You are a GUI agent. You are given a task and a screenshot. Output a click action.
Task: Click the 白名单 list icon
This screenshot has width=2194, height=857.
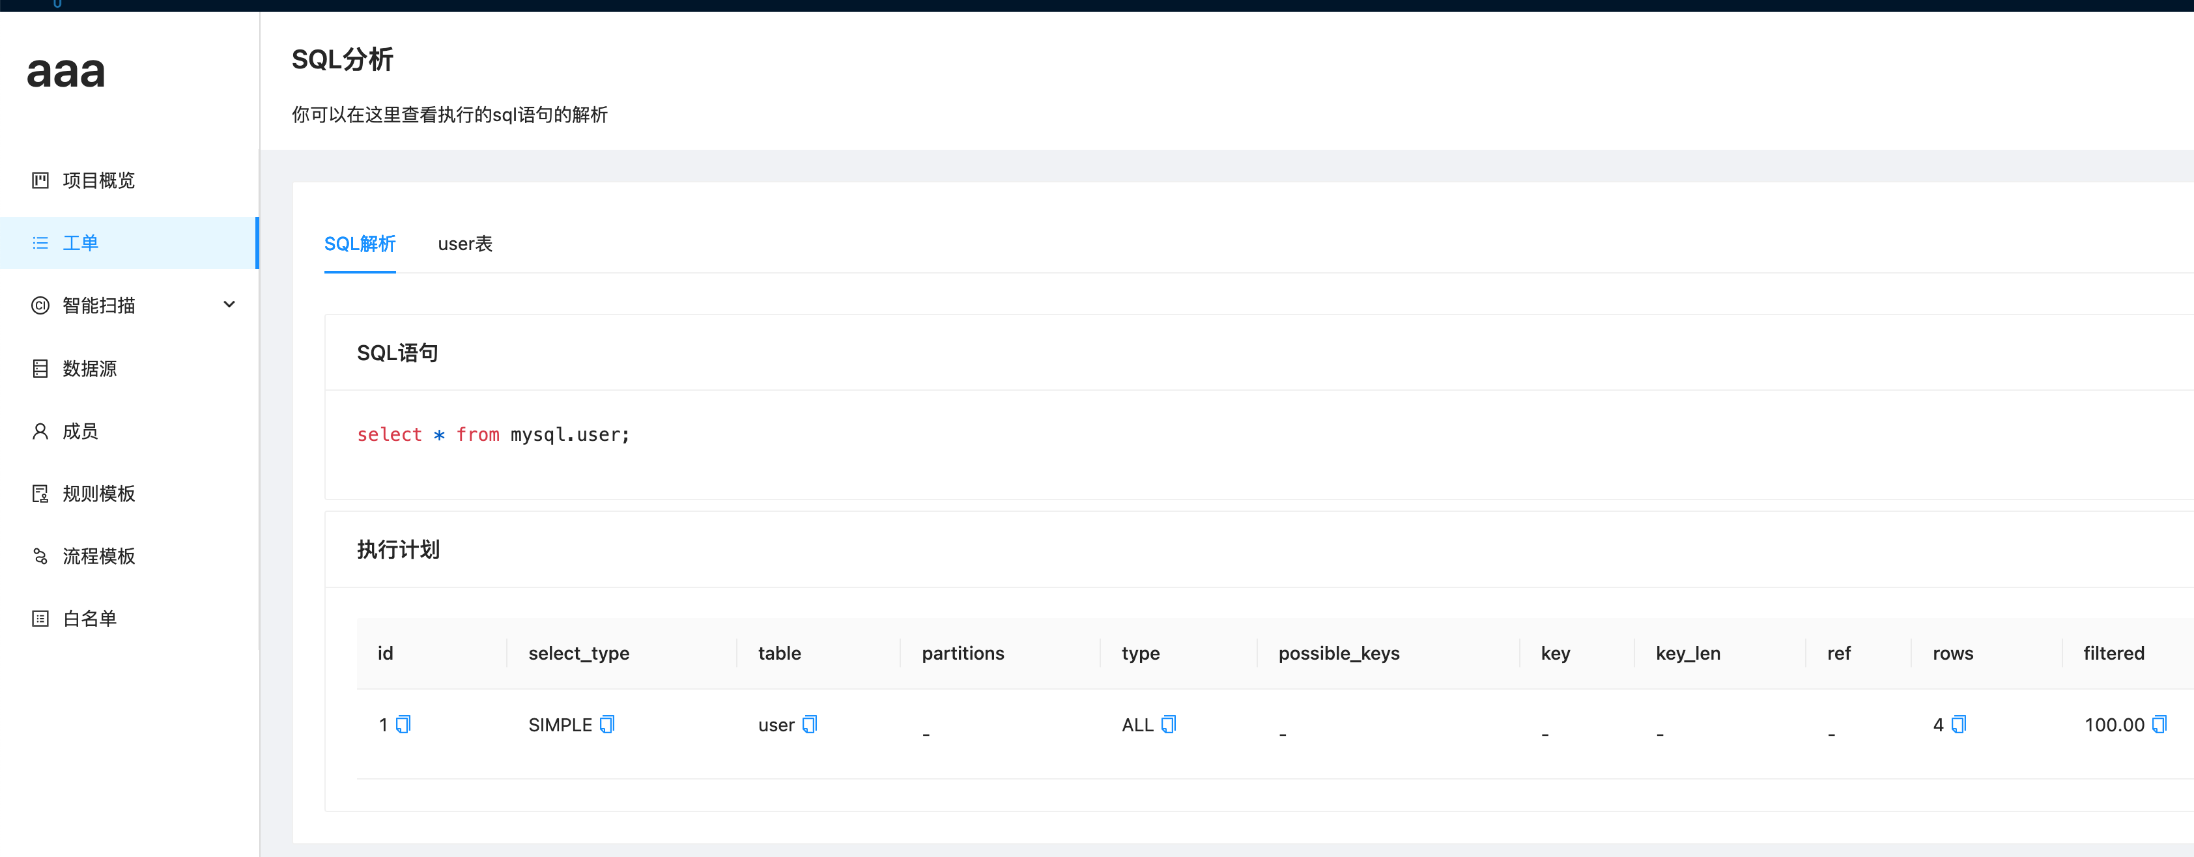[x=40, y=619]
